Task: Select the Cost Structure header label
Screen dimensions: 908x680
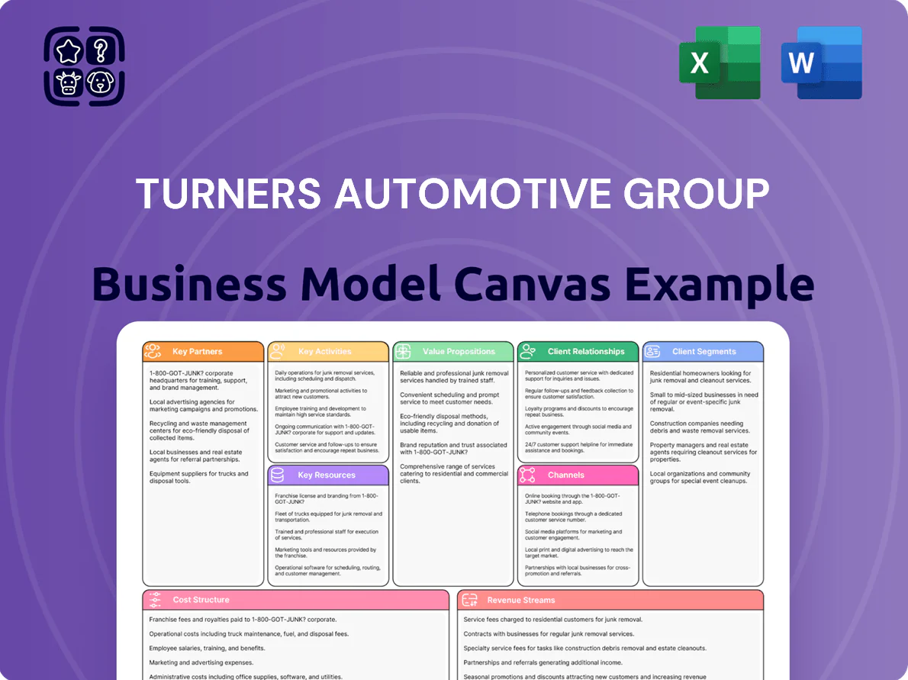Action: pyautogui.click(x=201, y=600)
